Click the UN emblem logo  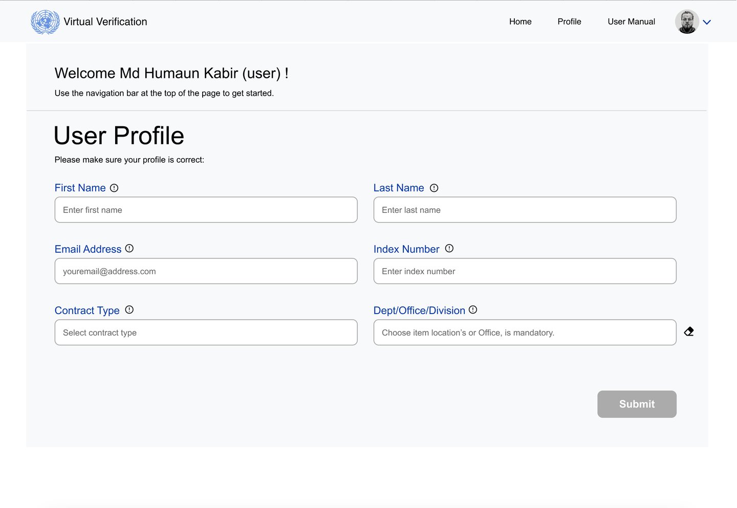coord(45,22)
